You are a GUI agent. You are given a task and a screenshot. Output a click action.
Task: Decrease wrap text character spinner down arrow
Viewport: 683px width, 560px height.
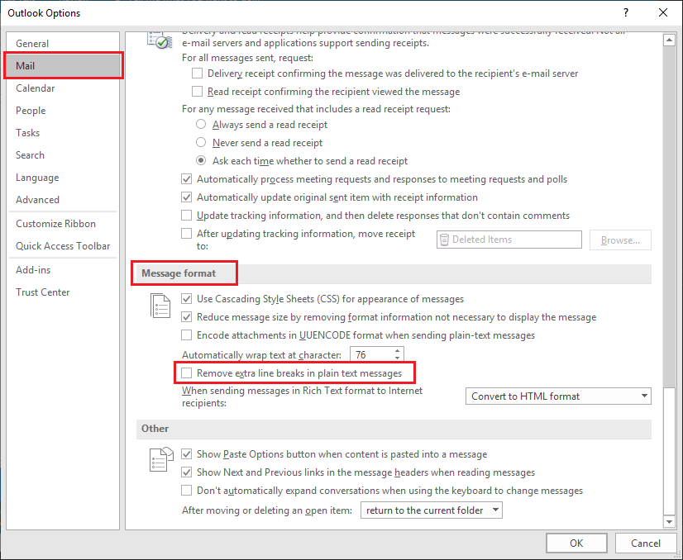[397, 358]
